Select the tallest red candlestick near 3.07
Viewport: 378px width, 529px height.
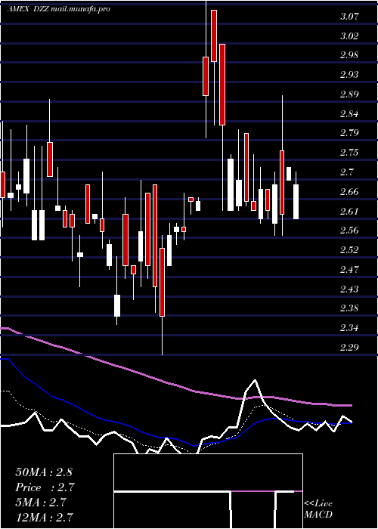tap(214, 36)
